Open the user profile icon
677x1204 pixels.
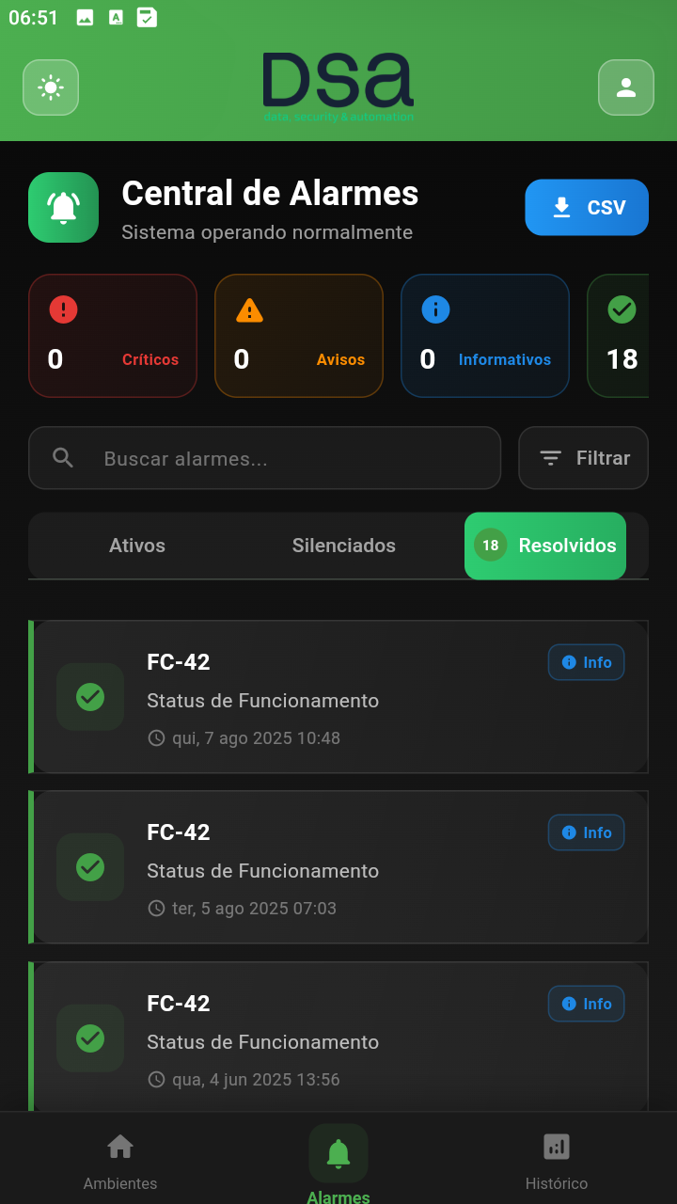tap(625, 87)
